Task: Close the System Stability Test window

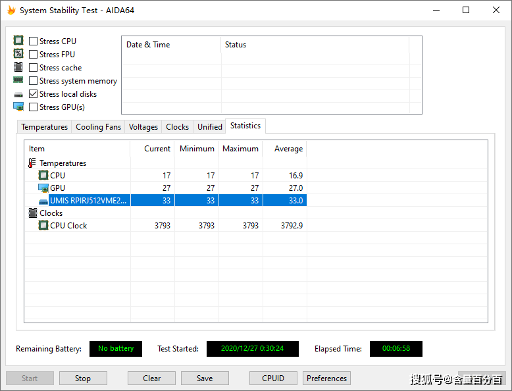Action: [x=496, y=10]
